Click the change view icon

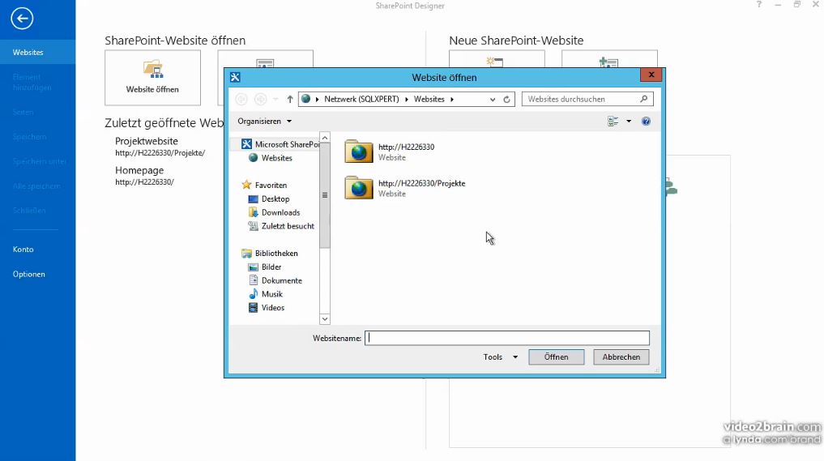click(613, 121)
